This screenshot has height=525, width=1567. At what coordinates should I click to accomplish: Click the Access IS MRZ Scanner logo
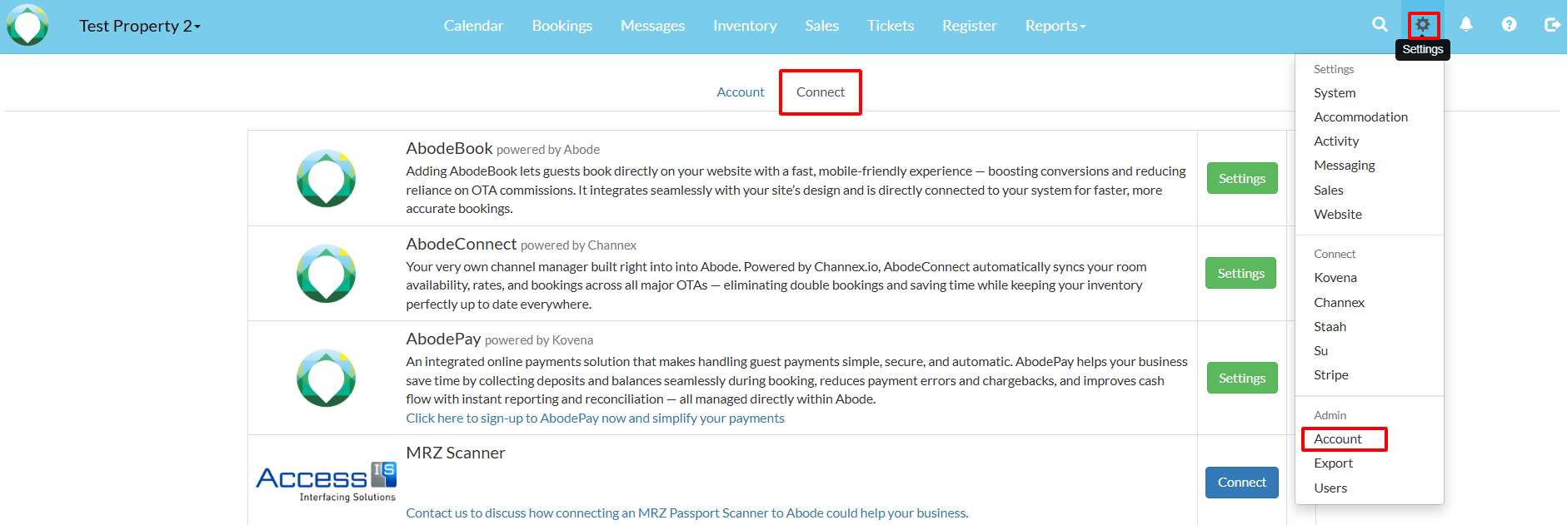327,483
